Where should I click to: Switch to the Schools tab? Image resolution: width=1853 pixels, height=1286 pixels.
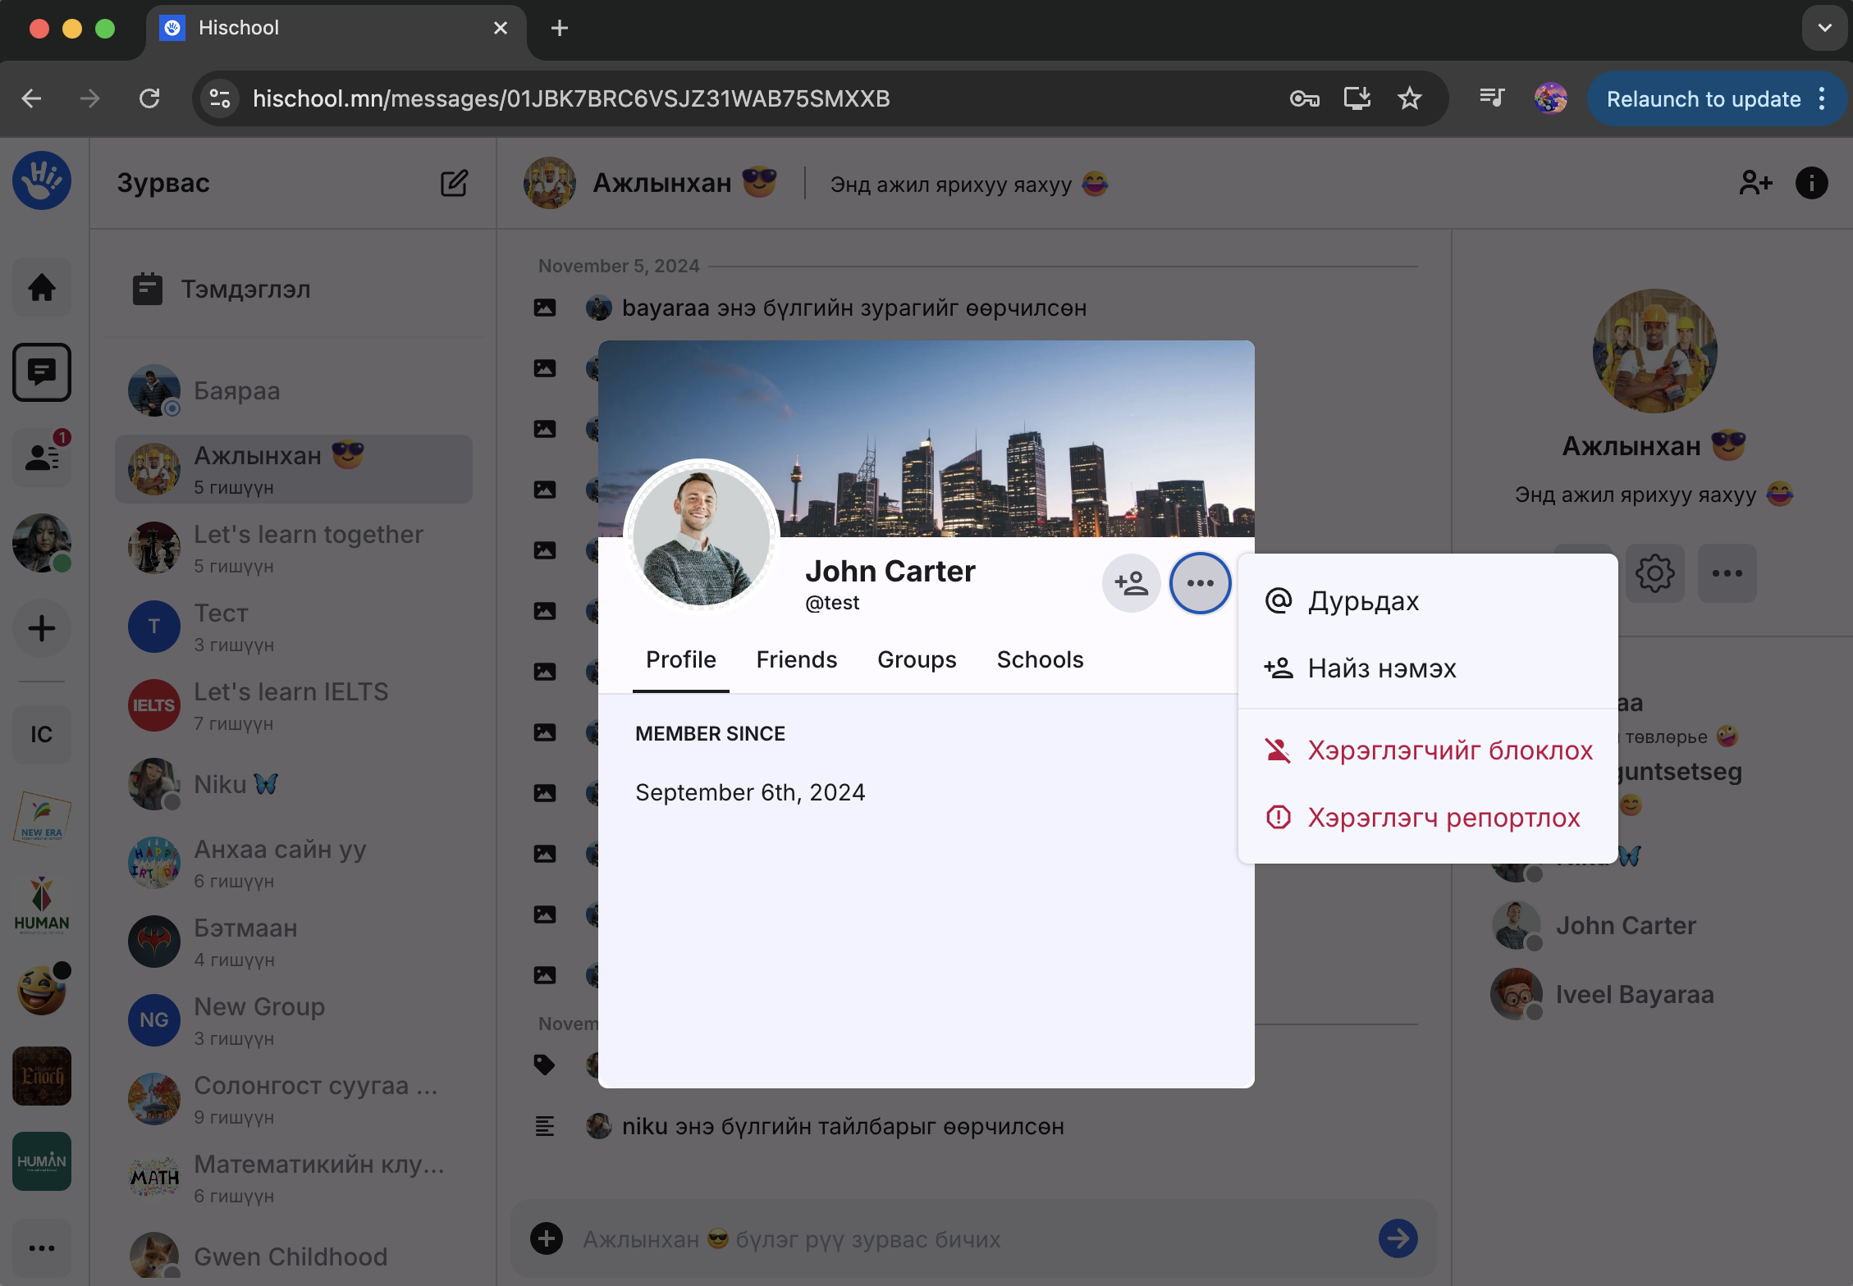point(1040,660)
